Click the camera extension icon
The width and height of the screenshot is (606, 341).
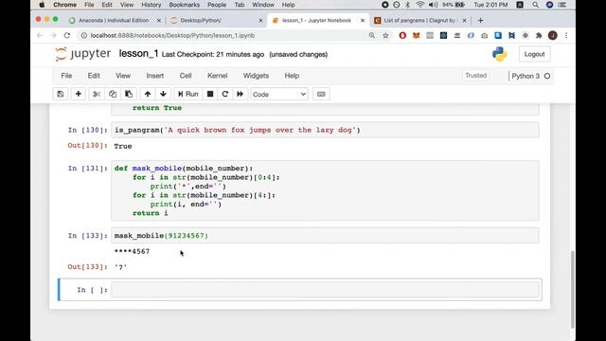pyautogui.click(x=484, y=35)
